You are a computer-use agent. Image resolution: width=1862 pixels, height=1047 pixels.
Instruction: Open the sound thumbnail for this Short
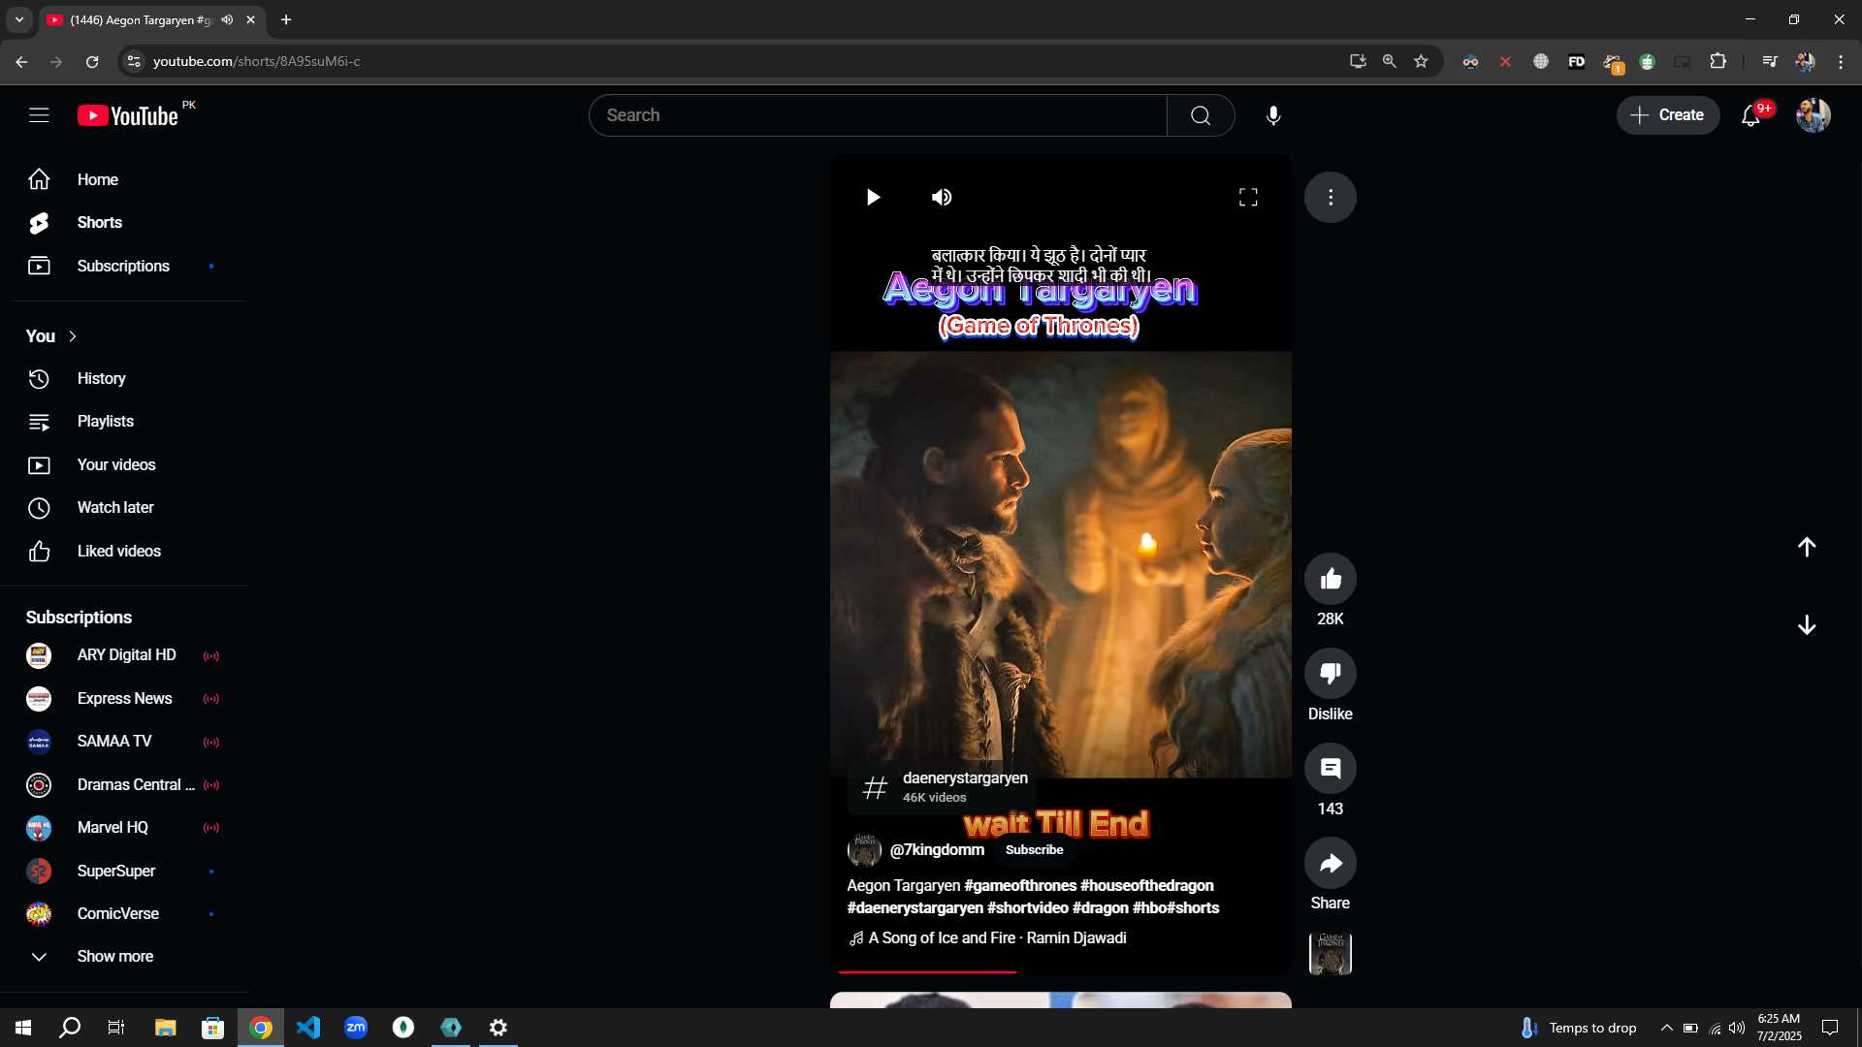pos(1331,954)
